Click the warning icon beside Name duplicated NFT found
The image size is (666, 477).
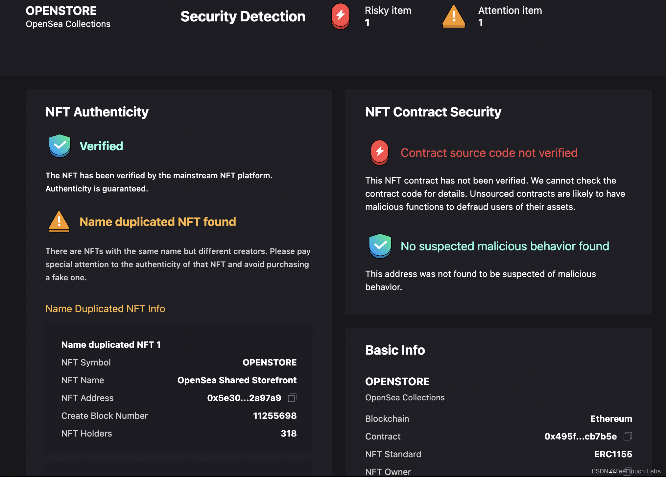pos(59,221)
